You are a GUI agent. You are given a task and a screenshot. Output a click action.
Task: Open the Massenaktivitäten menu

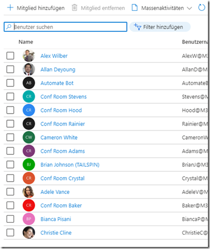(162, 8)
